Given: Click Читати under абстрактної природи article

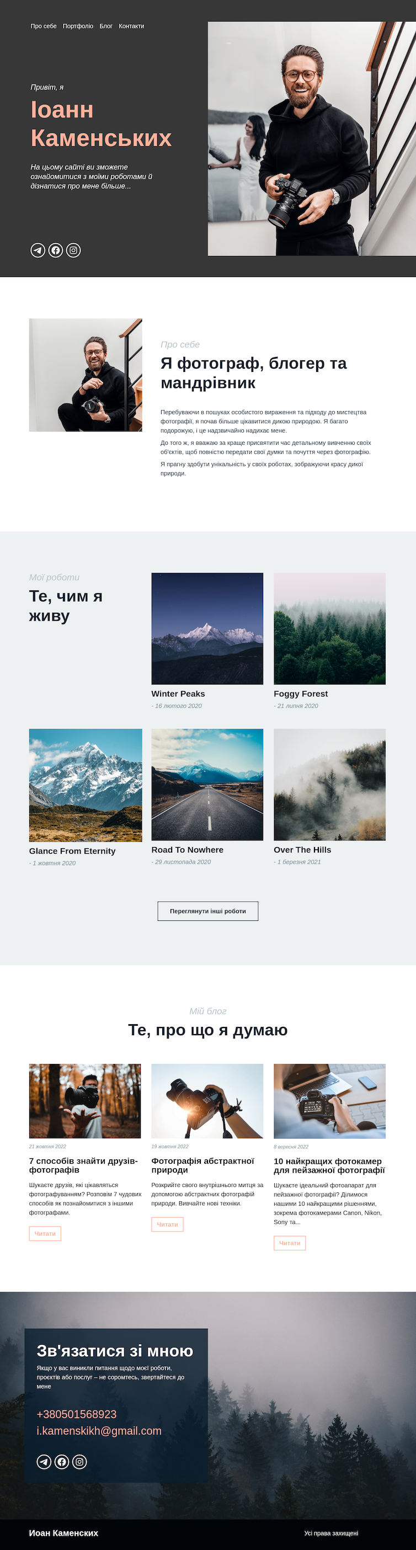Looking at the screenshot, I should tap(167, 1224).
